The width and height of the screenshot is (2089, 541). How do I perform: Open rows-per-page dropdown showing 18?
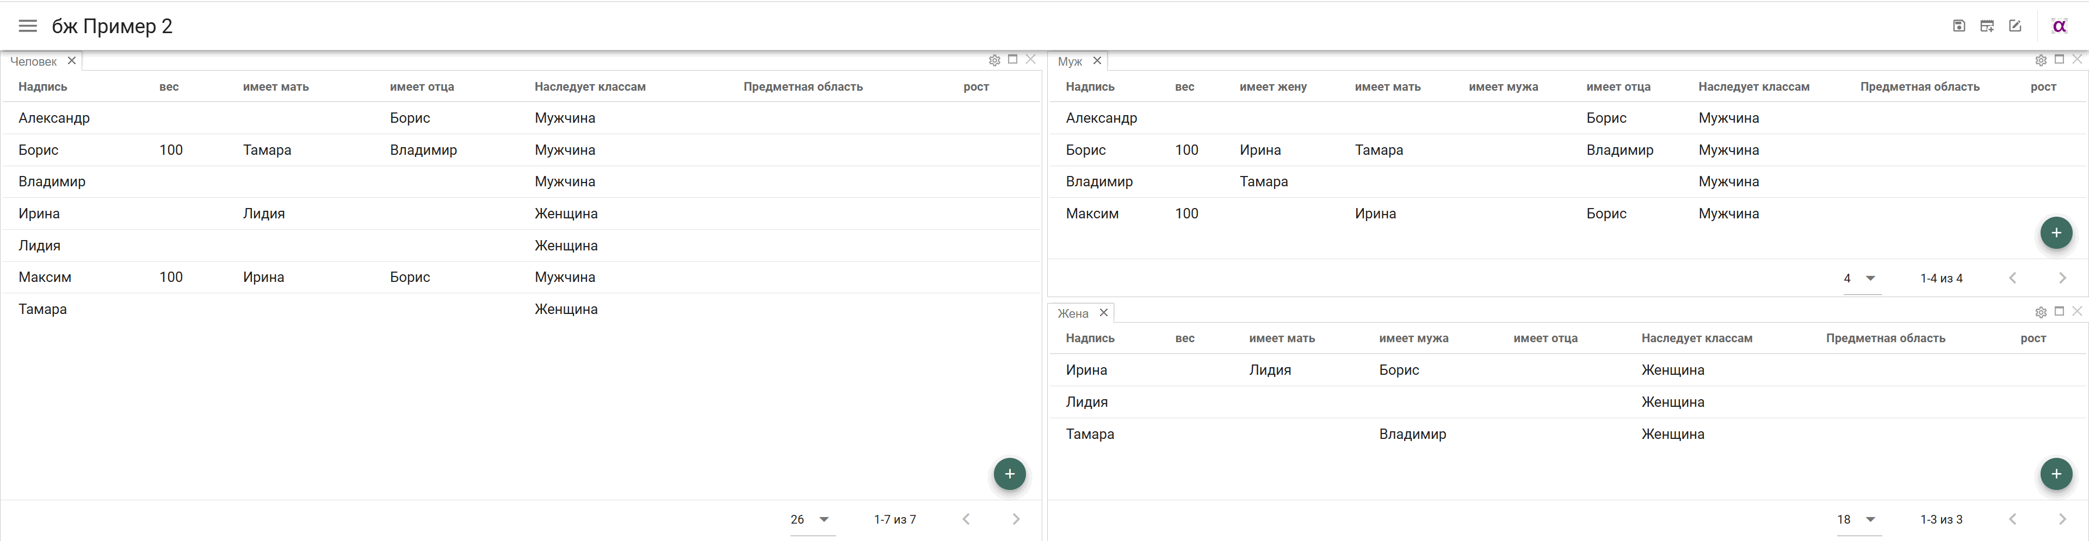coord(1859,520)
